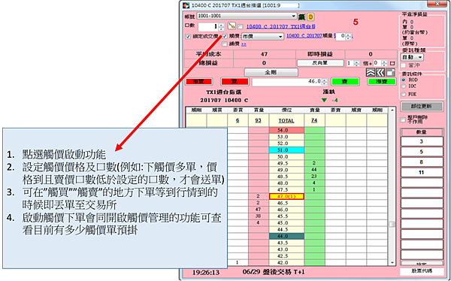Click the reverse order button
451x281 pixels.
(320, 63)
